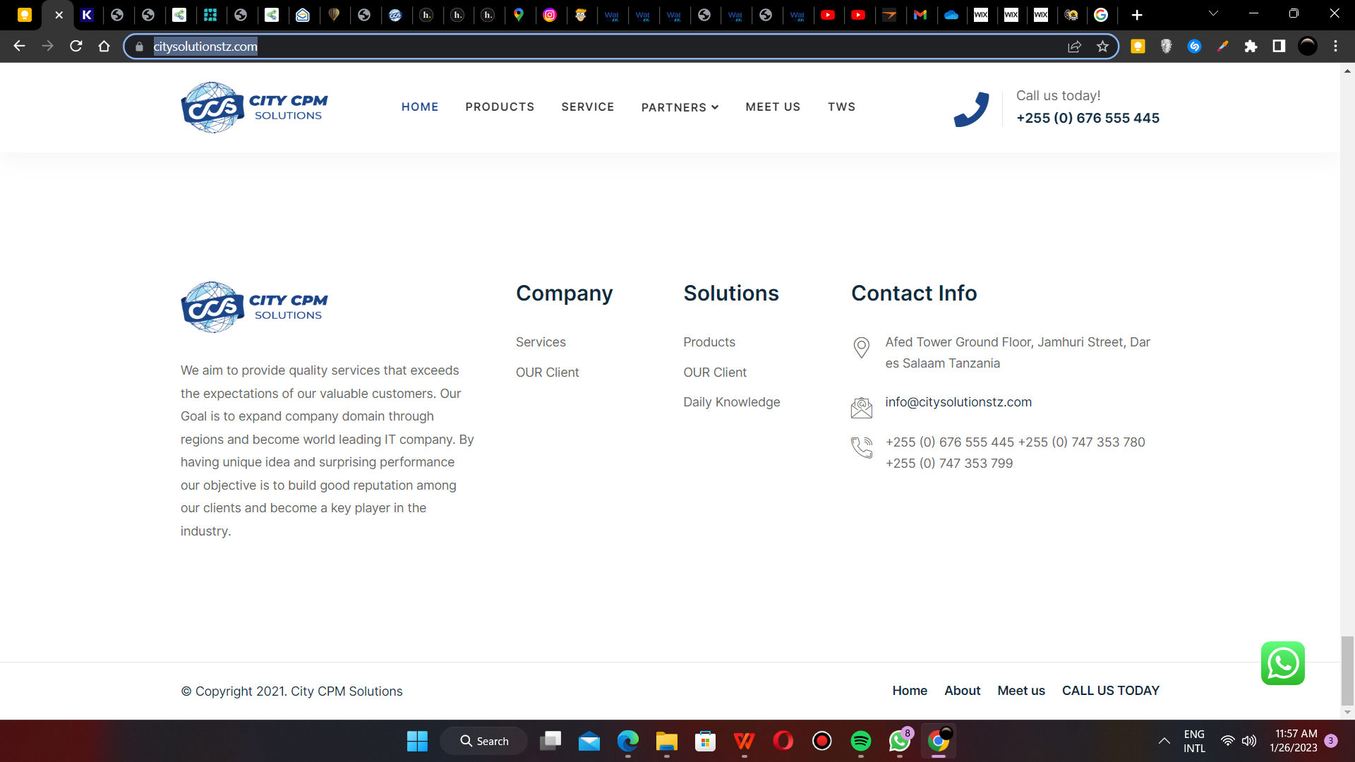The image size is (1355, 762).
Task: Bookmark this page with the star icon
Action: (x=1102, y=47)
